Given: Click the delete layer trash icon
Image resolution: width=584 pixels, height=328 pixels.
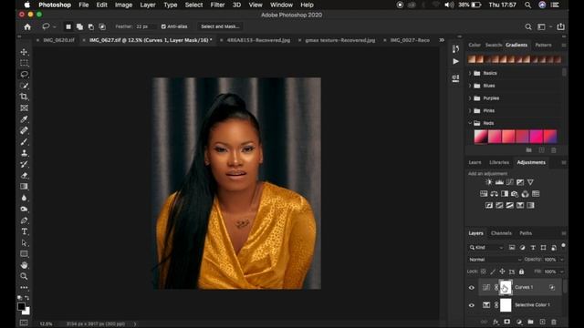Looking at the screenshot, I should [x=554, y=322].
